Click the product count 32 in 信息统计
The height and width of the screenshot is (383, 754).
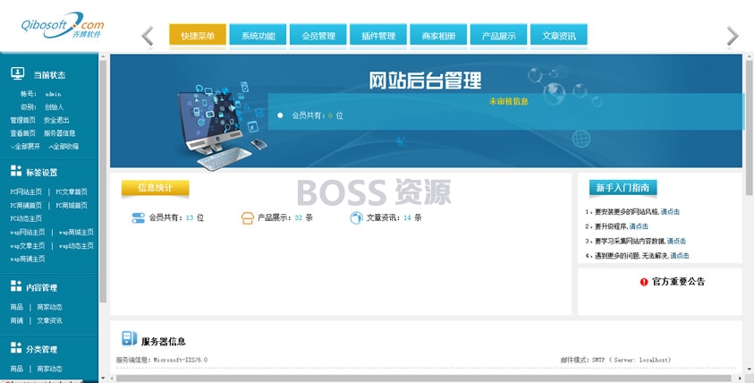(x=298, y=218)
